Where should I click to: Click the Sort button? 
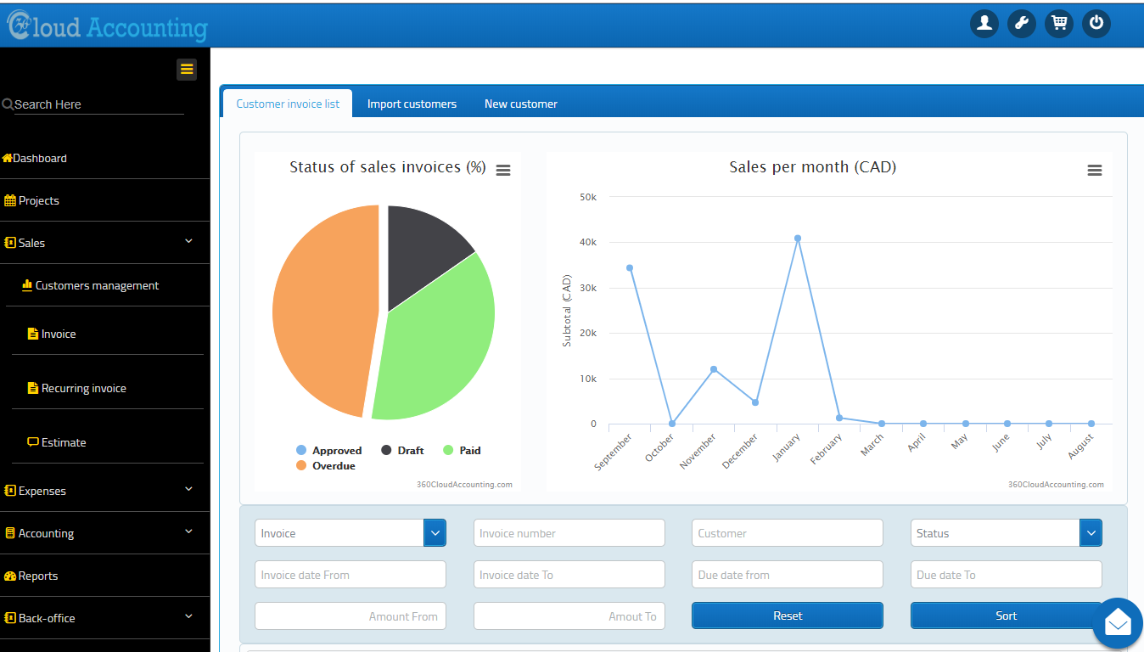pos(1007,615)
